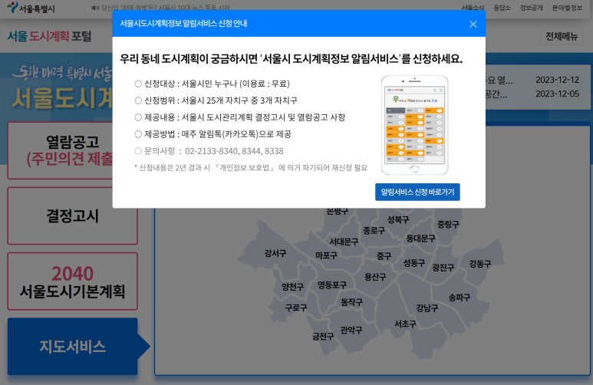The image size is (593, 385).
Task: Select 용산구 on the map
Action: click(375, 277)
